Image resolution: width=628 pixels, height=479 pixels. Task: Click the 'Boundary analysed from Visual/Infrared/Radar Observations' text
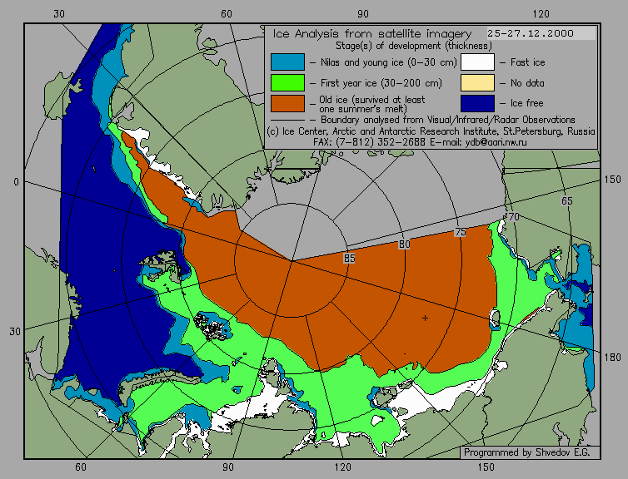pos(448,120)
